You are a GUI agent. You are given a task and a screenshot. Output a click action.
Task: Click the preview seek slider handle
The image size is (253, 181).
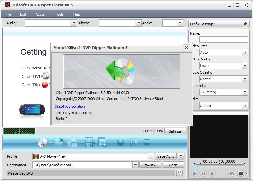pyautogui.click(x=195, y=166)
